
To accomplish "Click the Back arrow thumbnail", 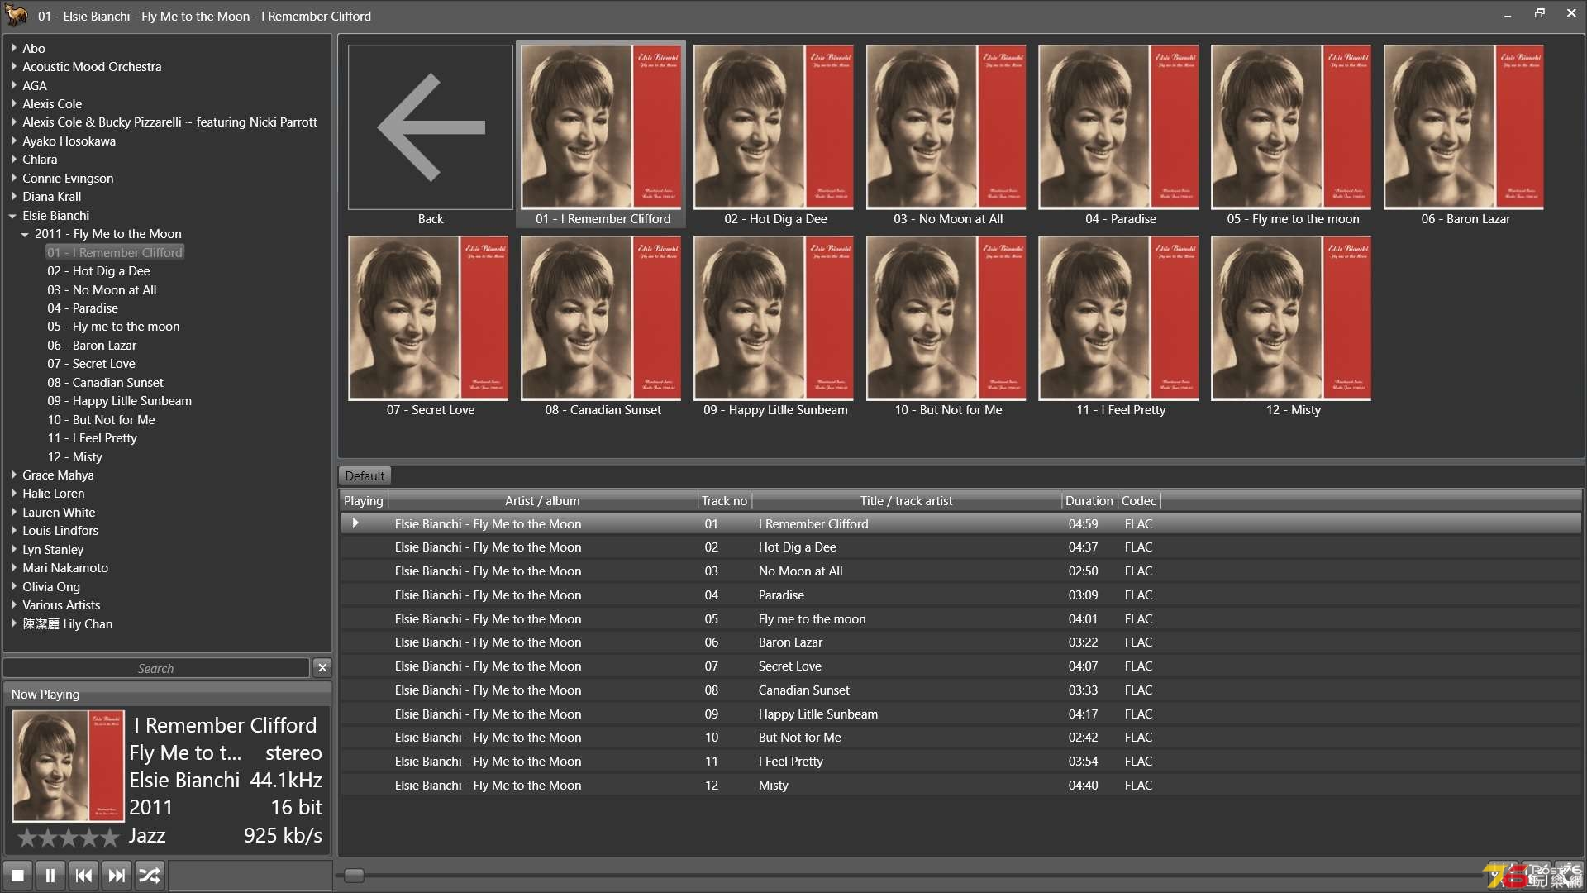I will pyautogui.click(x=431, y=127).
